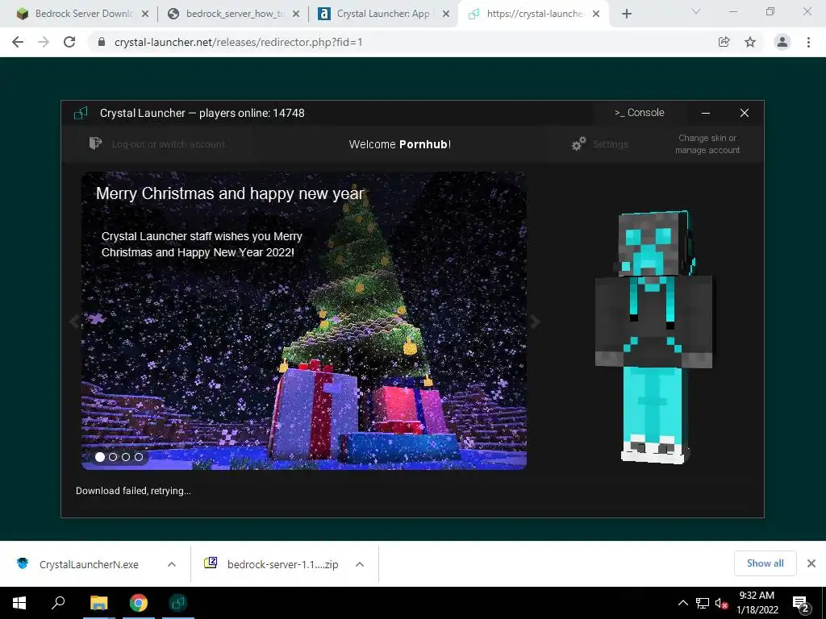Select the crystal-launcher redirector tab
This screenshot has width=826, height=619.
click(x=532, y=14)
